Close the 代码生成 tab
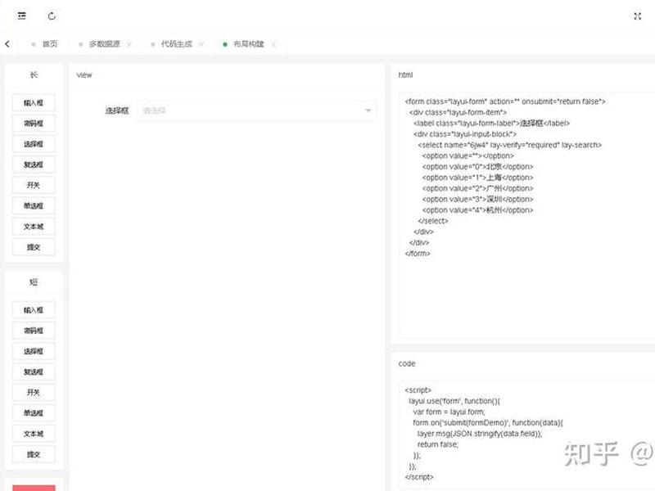 (x=201, y=44)
